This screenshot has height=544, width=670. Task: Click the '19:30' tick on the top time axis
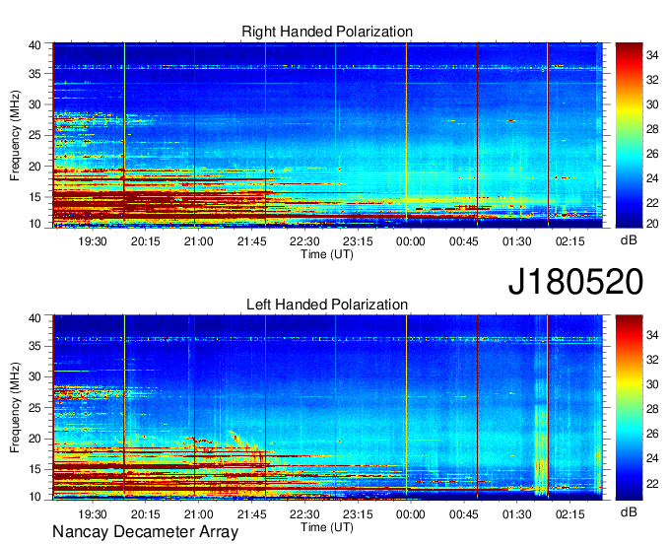(93, 241)
